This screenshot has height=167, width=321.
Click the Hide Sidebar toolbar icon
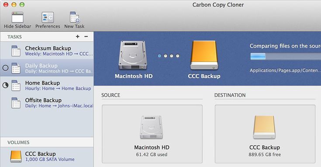tap(17, 17)
